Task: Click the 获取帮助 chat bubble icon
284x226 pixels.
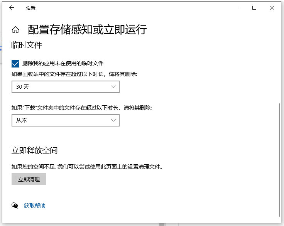Action: (15, 206)
